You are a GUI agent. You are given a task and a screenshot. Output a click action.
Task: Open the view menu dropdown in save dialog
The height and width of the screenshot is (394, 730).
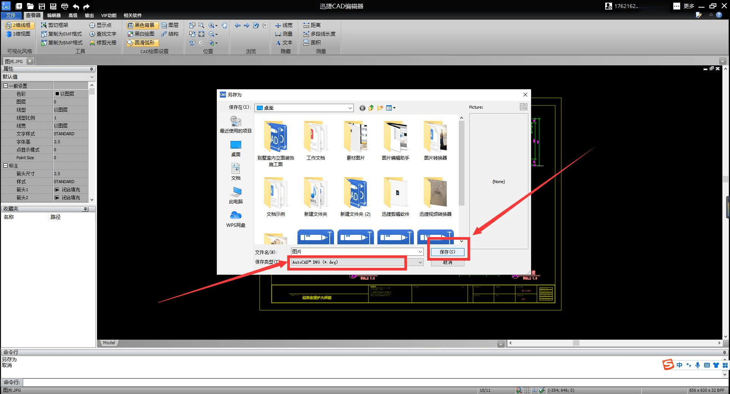click(x=391, y=108)
